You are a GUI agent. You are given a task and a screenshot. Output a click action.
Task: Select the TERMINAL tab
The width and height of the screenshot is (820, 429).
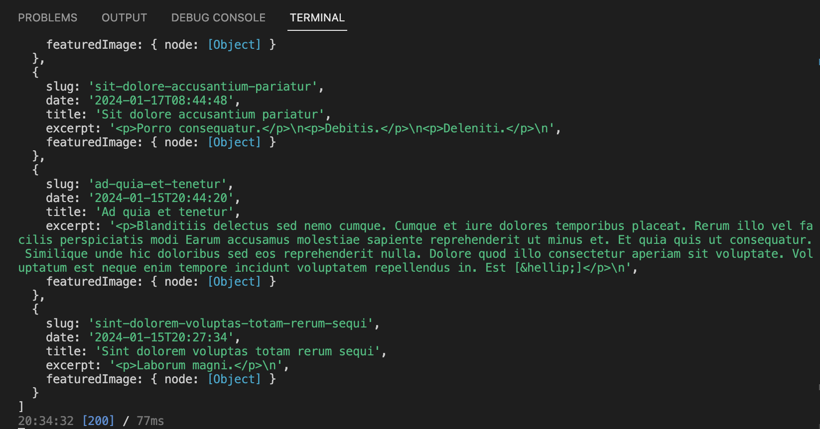317,17
